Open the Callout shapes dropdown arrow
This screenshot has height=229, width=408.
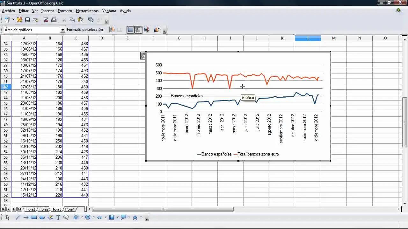click(129, 218)
